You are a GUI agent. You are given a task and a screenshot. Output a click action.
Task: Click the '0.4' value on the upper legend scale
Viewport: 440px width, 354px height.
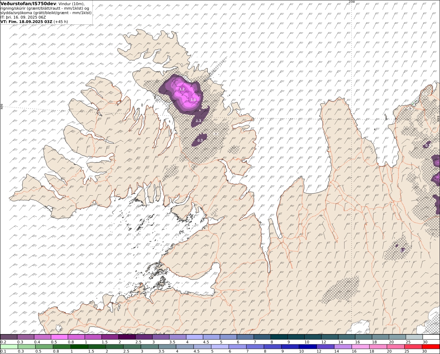(x=37, y=342)
